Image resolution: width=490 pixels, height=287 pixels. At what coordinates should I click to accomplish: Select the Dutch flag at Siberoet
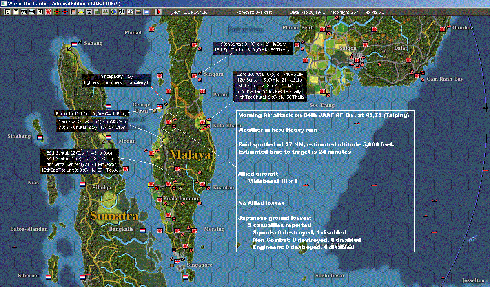[x=49, y=277]
